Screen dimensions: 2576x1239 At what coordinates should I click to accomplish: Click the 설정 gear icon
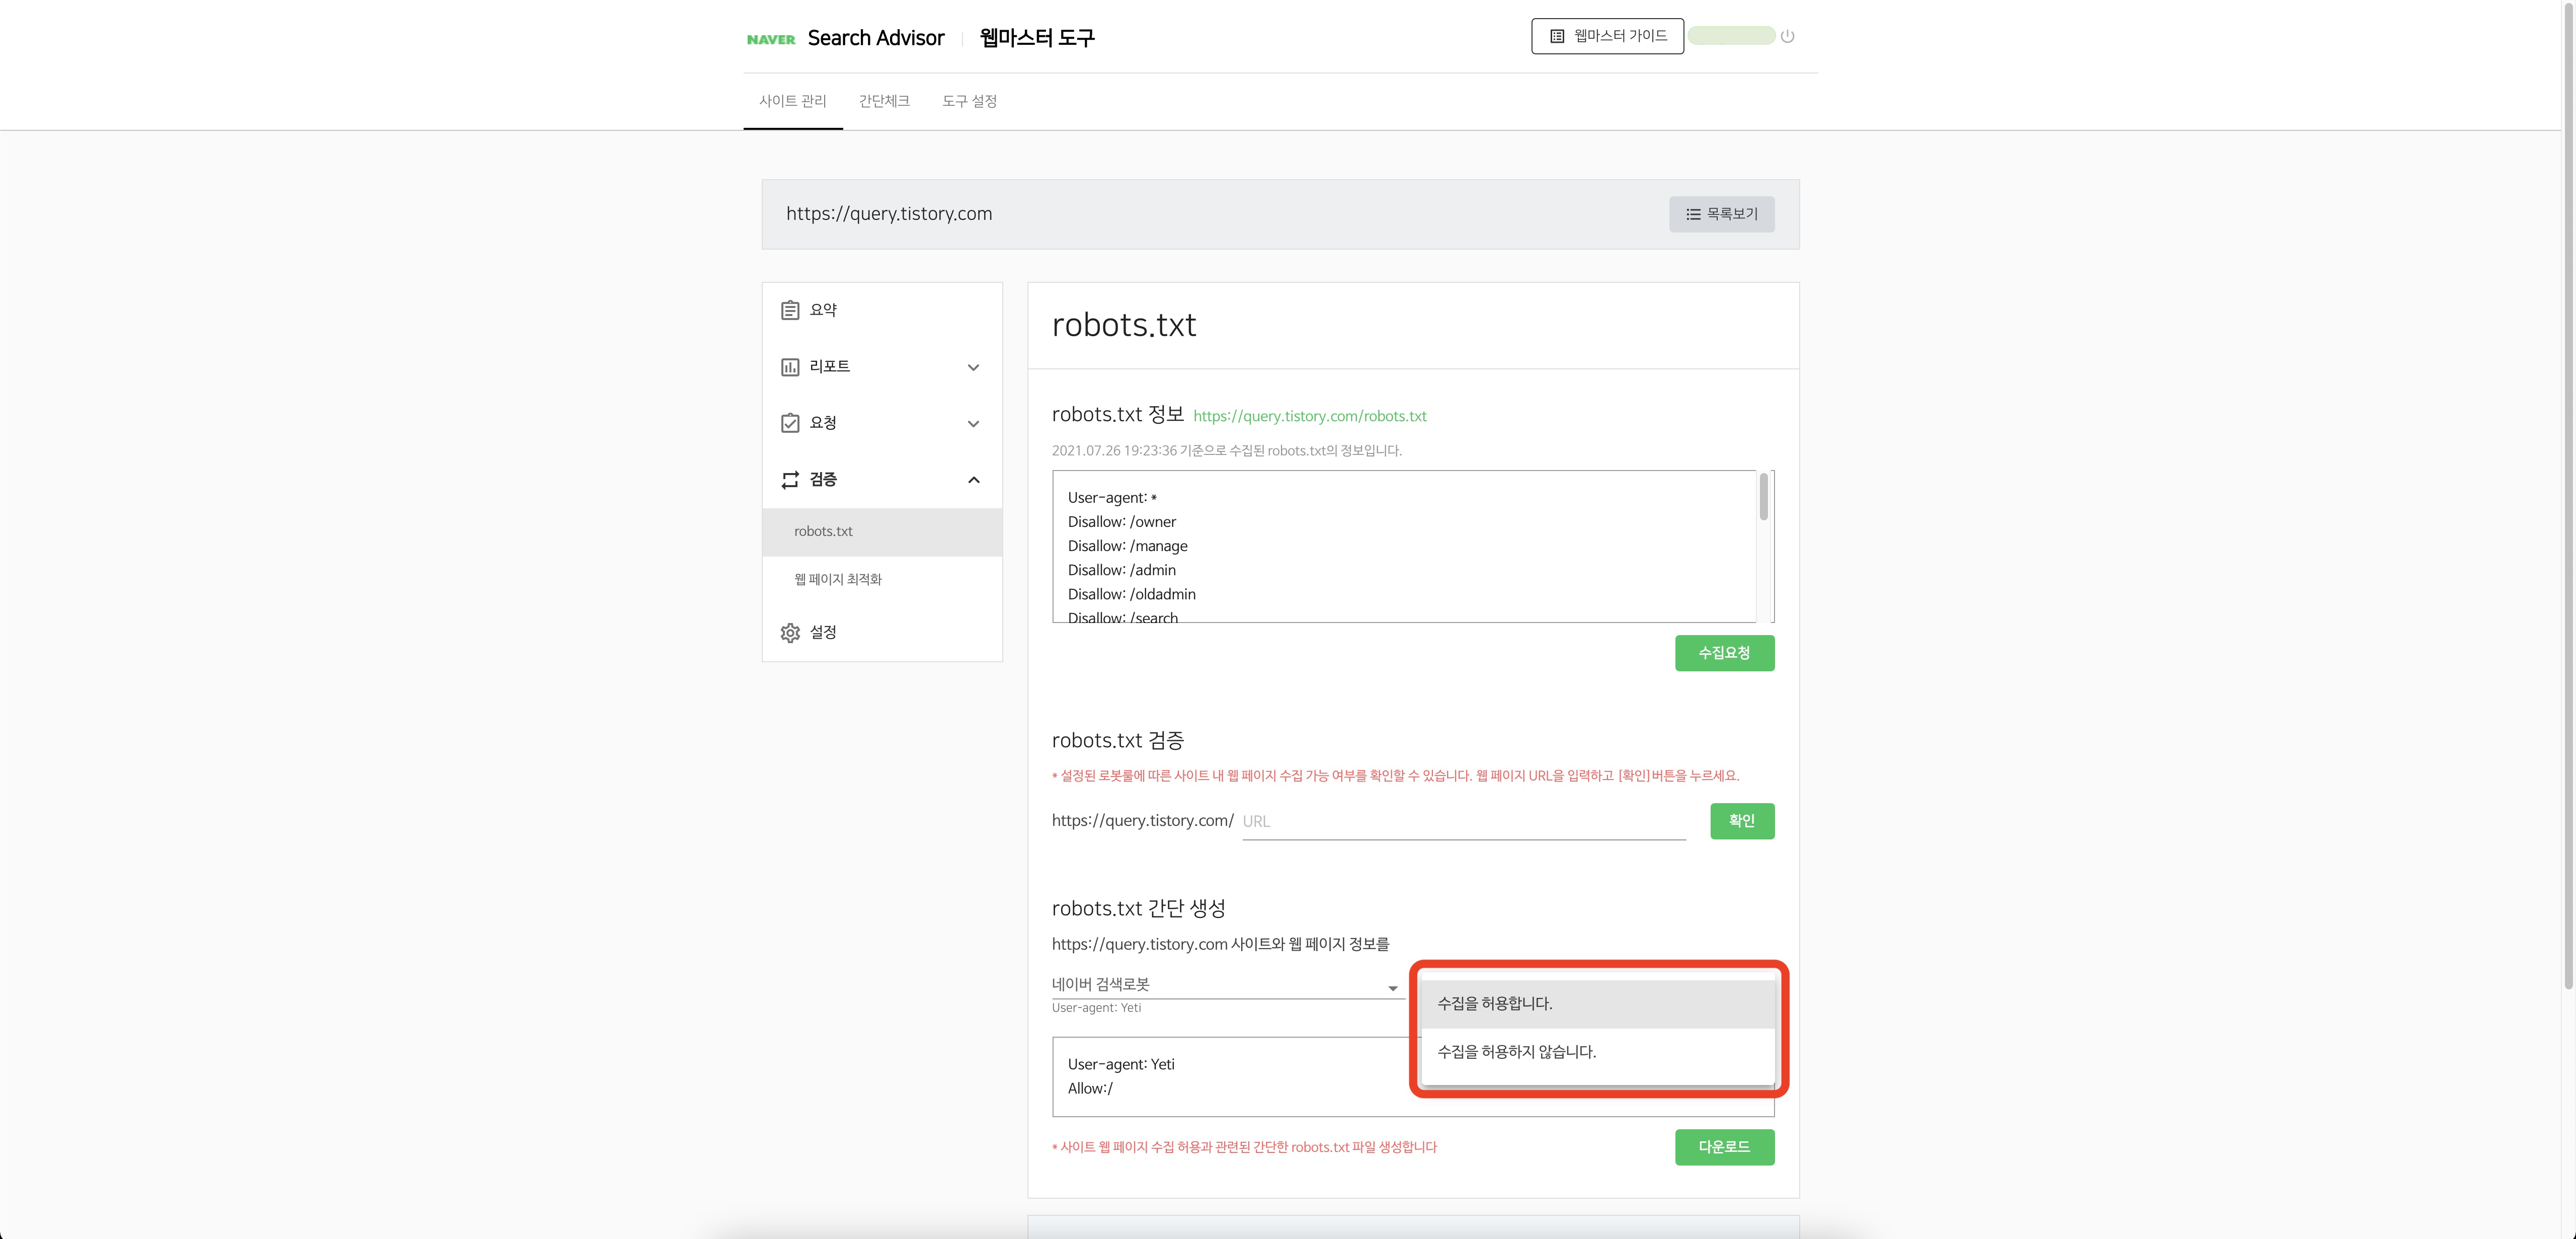tap(790, 633)
